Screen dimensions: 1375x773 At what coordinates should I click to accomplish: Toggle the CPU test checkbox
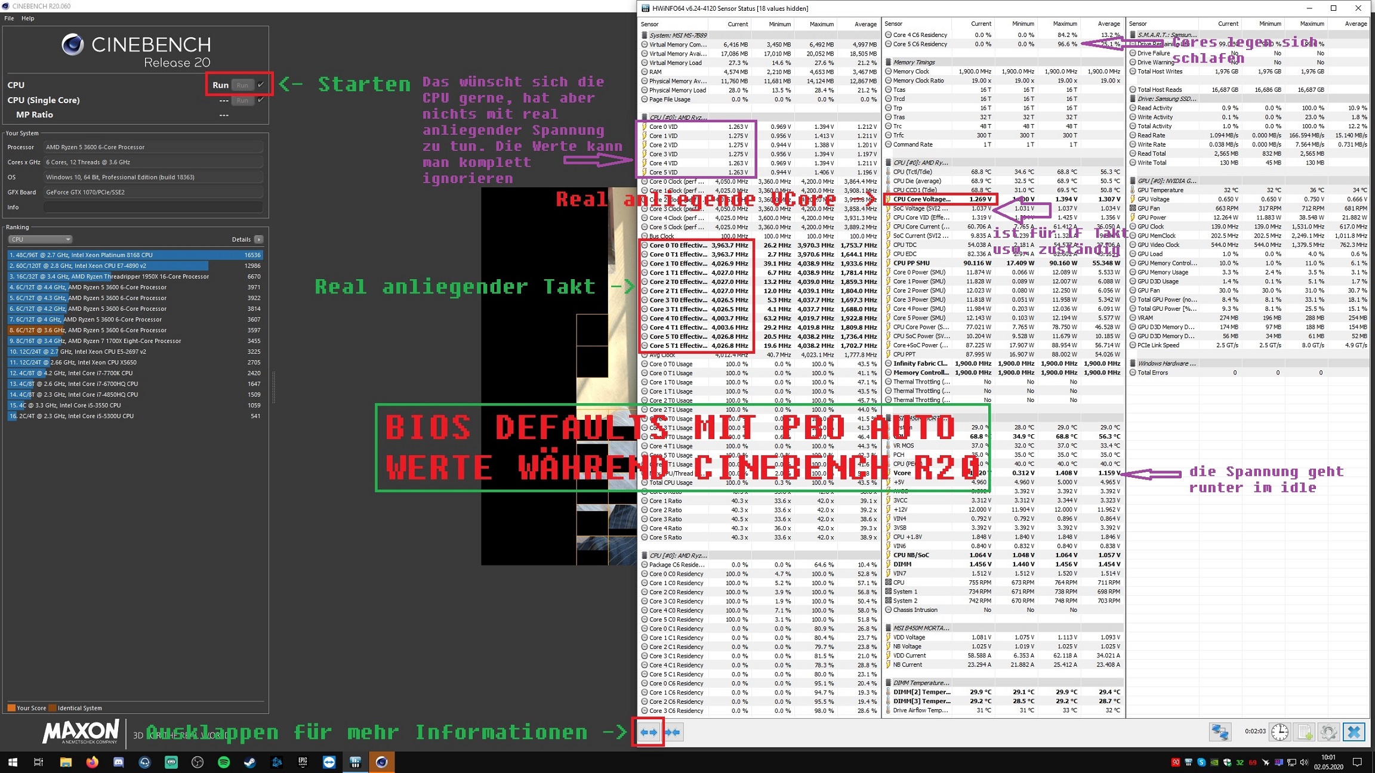[x=261, y=85]
